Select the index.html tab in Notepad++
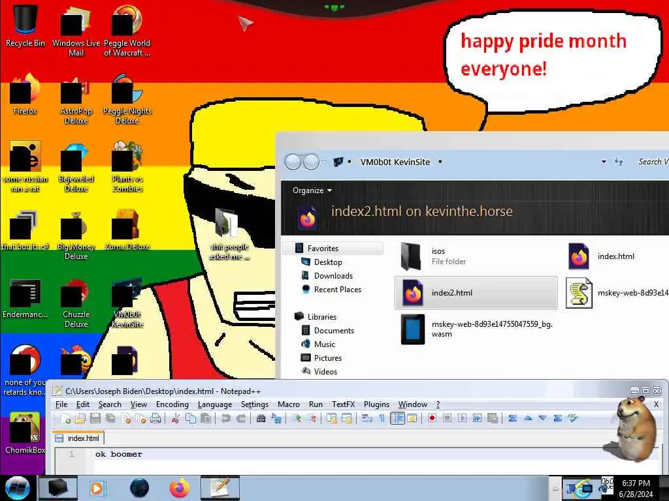Viewport: 669px width, 501px height. [78, 438]
